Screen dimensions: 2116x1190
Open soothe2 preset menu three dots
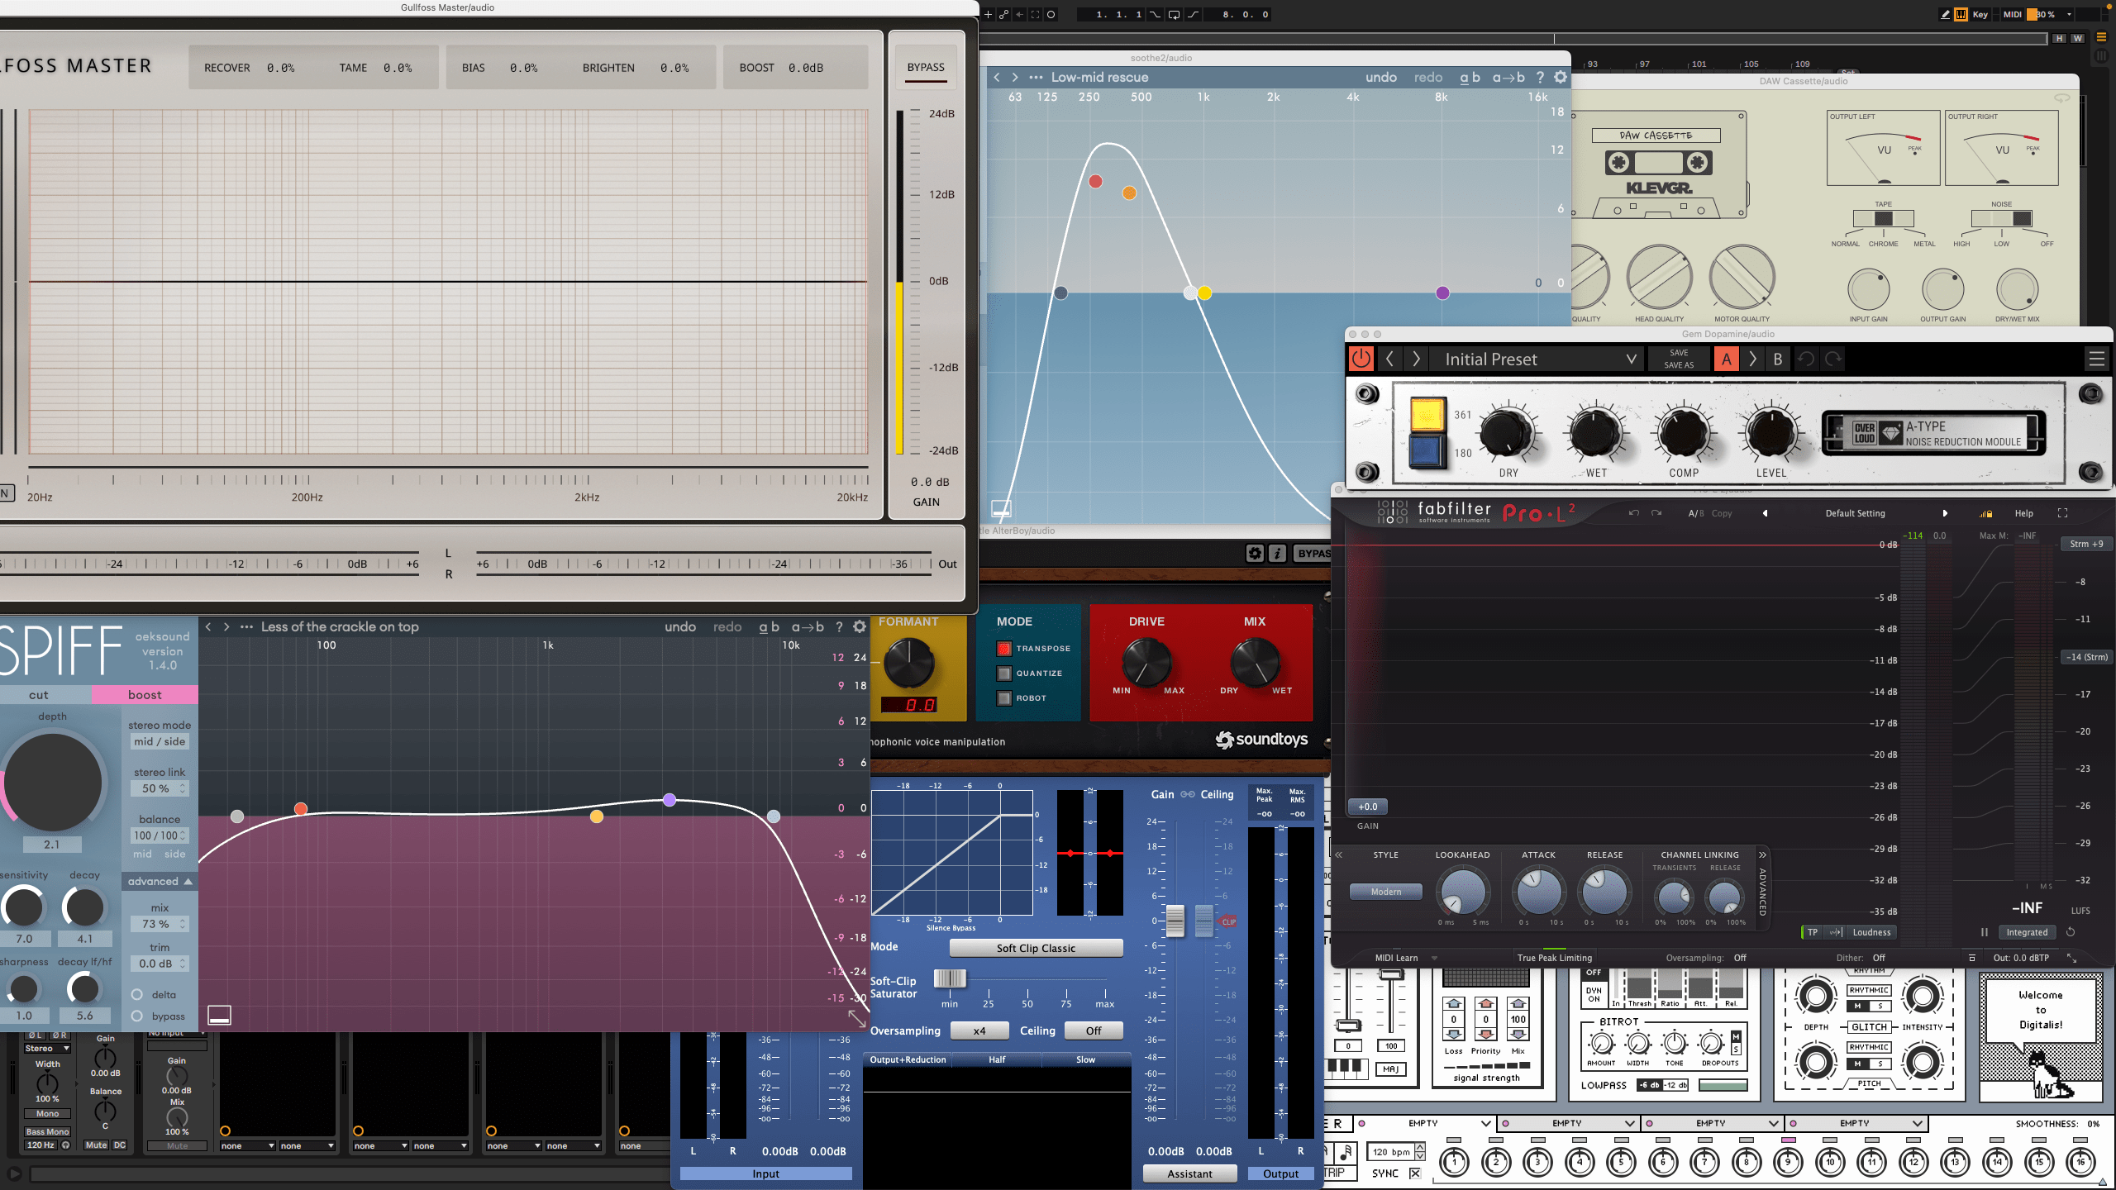pyautogui.click(x=1036, y=77)
